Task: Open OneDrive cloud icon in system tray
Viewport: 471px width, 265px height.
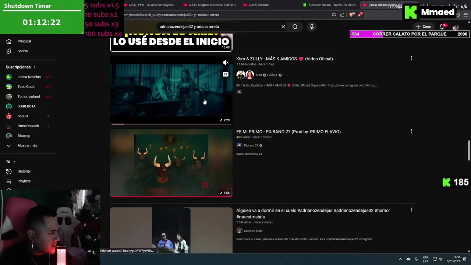Action: (408, 259)
